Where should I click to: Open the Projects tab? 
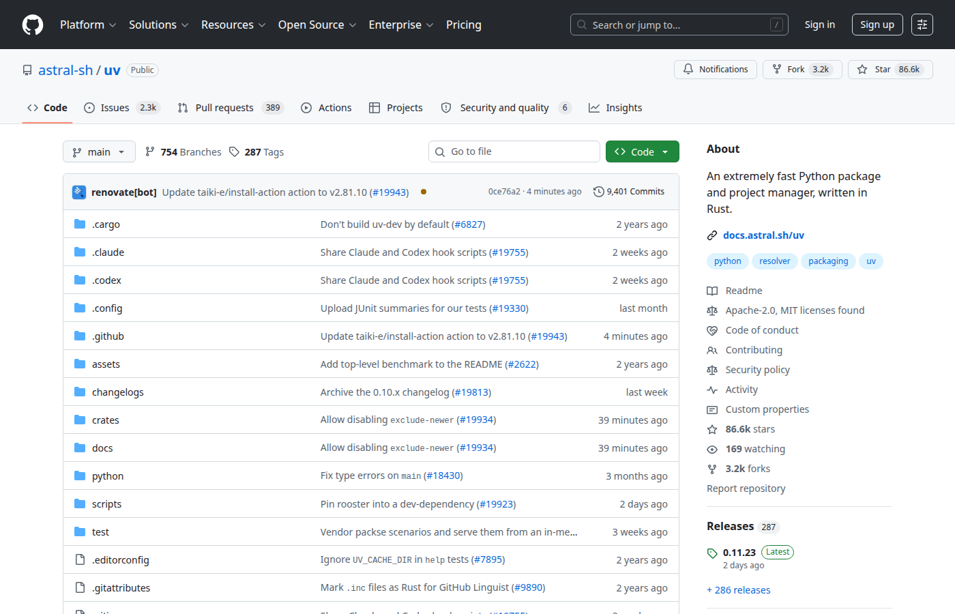396,108
